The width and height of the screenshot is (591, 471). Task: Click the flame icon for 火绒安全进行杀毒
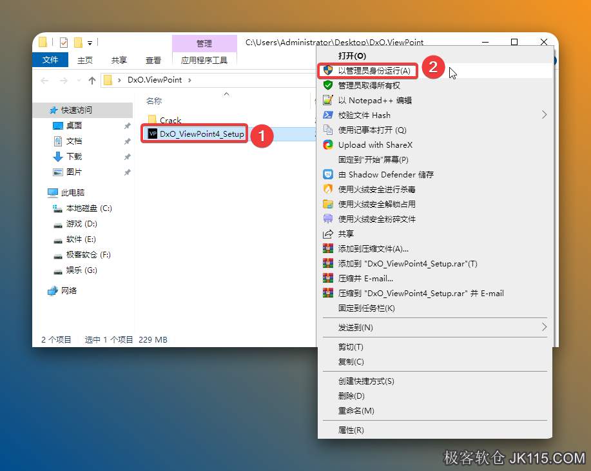point(328,189)
